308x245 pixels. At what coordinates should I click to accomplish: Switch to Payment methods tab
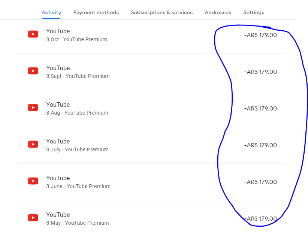tap(96, 13)
